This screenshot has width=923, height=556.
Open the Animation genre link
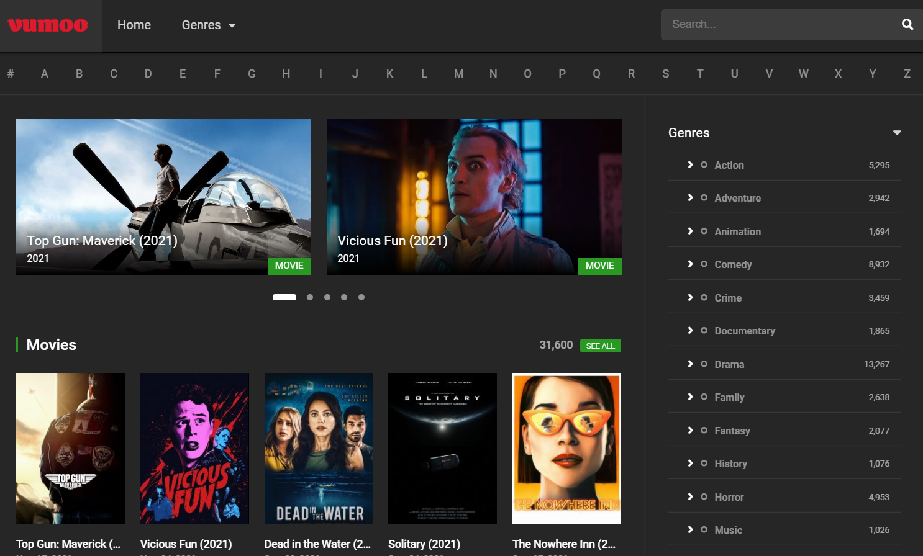tap(737, 231)
